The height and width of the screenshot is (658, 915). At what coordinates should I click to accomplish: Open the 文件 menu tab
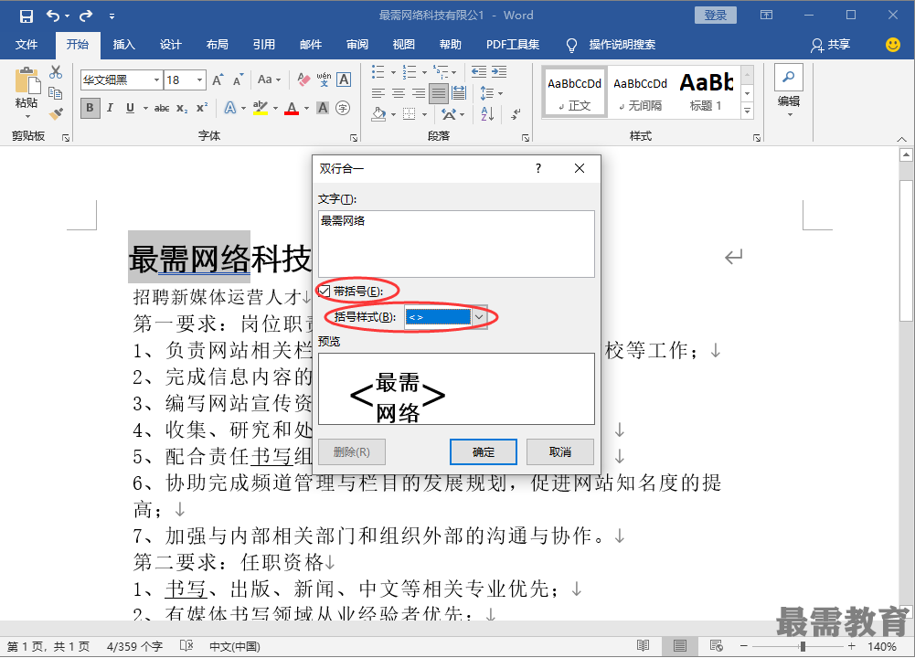pyautogui.click(x=27, y=45)
